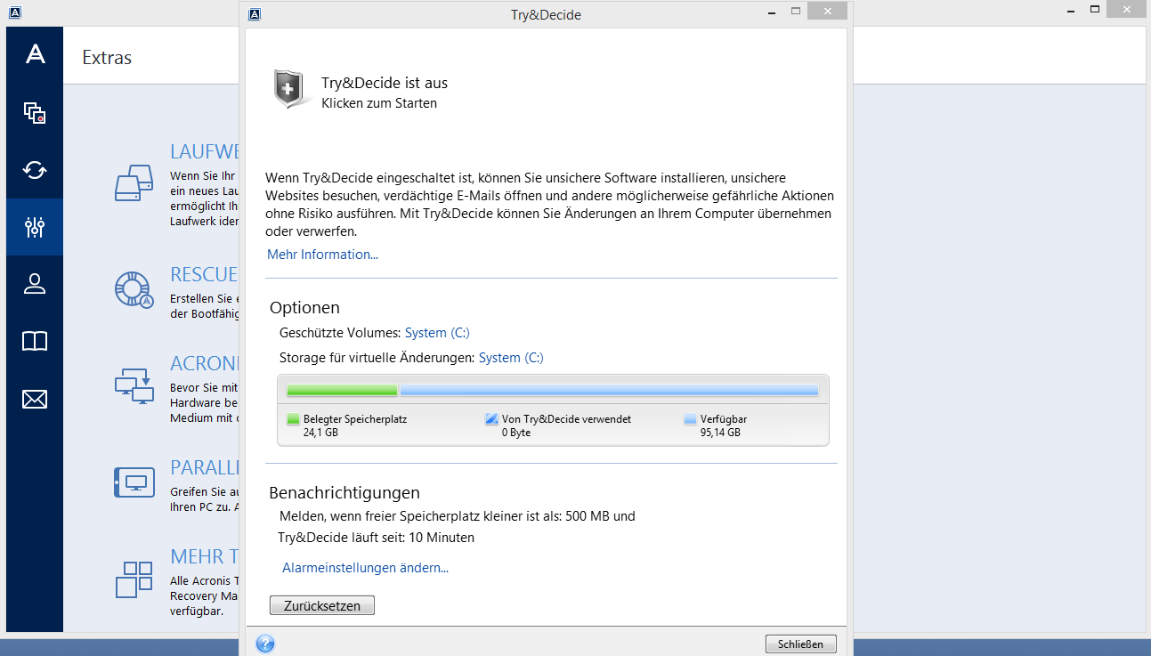Click the storage usage bar
The image size is (1151, 656).
(552, 390)
